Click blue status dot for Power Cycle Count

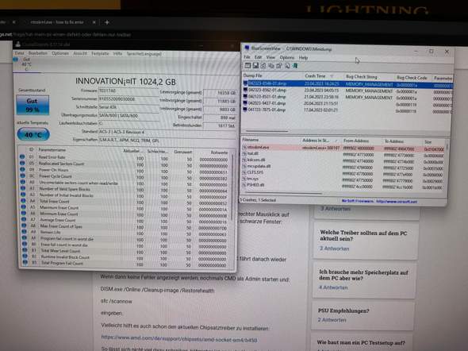click(22, 175)
